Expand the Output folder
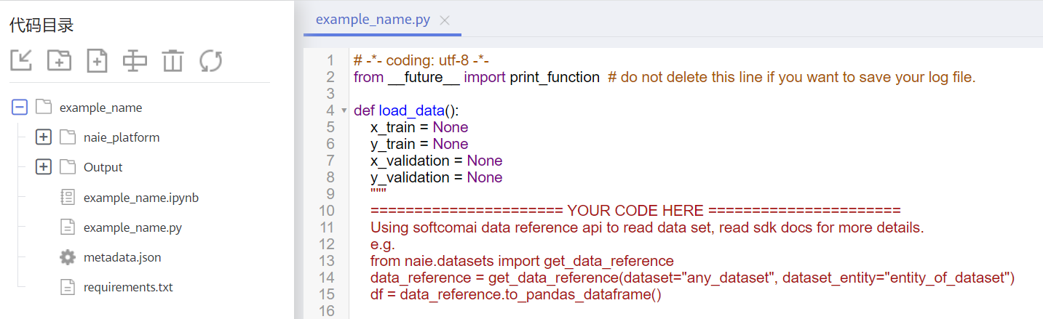This screenshot has width=1043, height=319. [x=44, y=167]
